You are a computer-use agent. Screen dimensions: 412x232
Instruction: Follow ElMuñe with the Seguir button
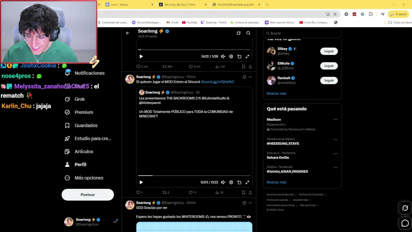point(329,66)
